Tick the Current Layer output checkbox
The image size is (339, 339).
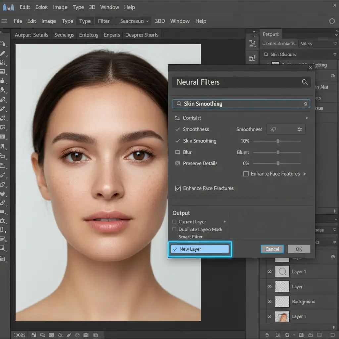(x=174, y=222)
